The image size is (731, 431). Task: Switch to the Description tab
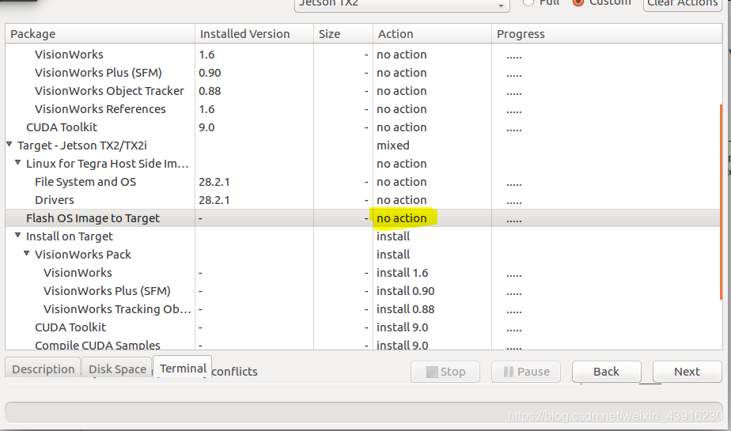(x=43, y=369)
